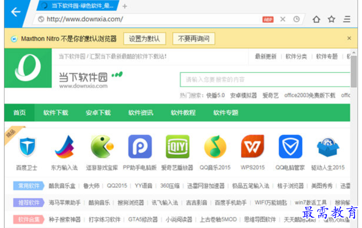Click the 推荐软件 category tag
This screenshot has height=228, width=362.
click(x=29, y=203)
